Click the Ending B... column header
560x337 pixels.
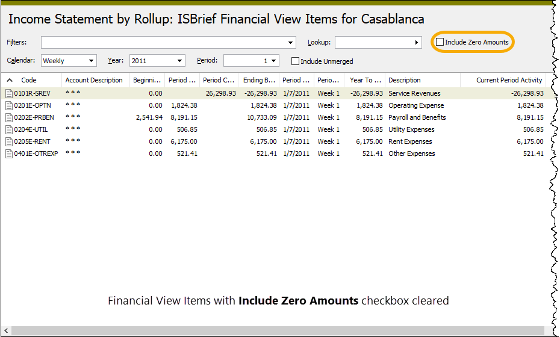coord(259,80)
